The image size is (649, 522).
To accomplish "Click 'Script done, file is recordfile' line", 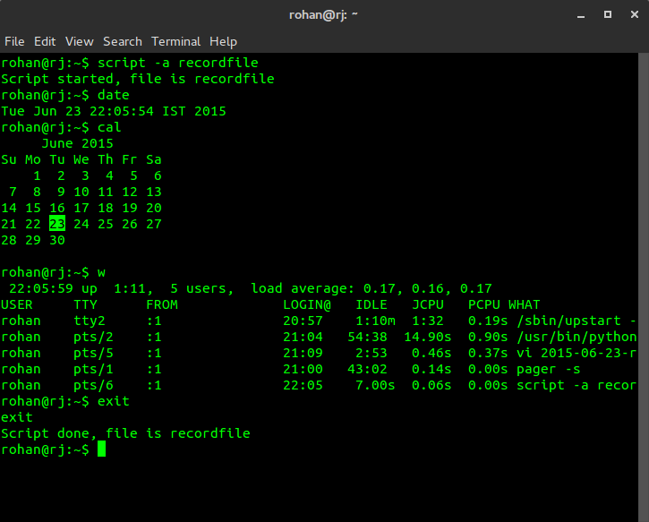I will (x=126, y=433).
